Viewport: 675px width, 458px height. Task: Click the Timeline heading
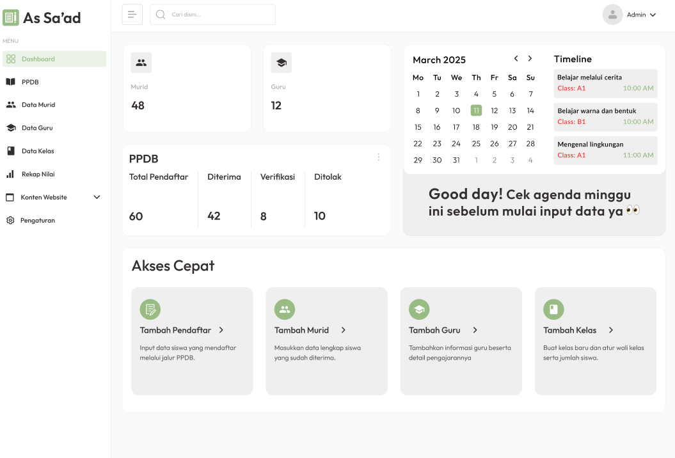click(573, 59)
